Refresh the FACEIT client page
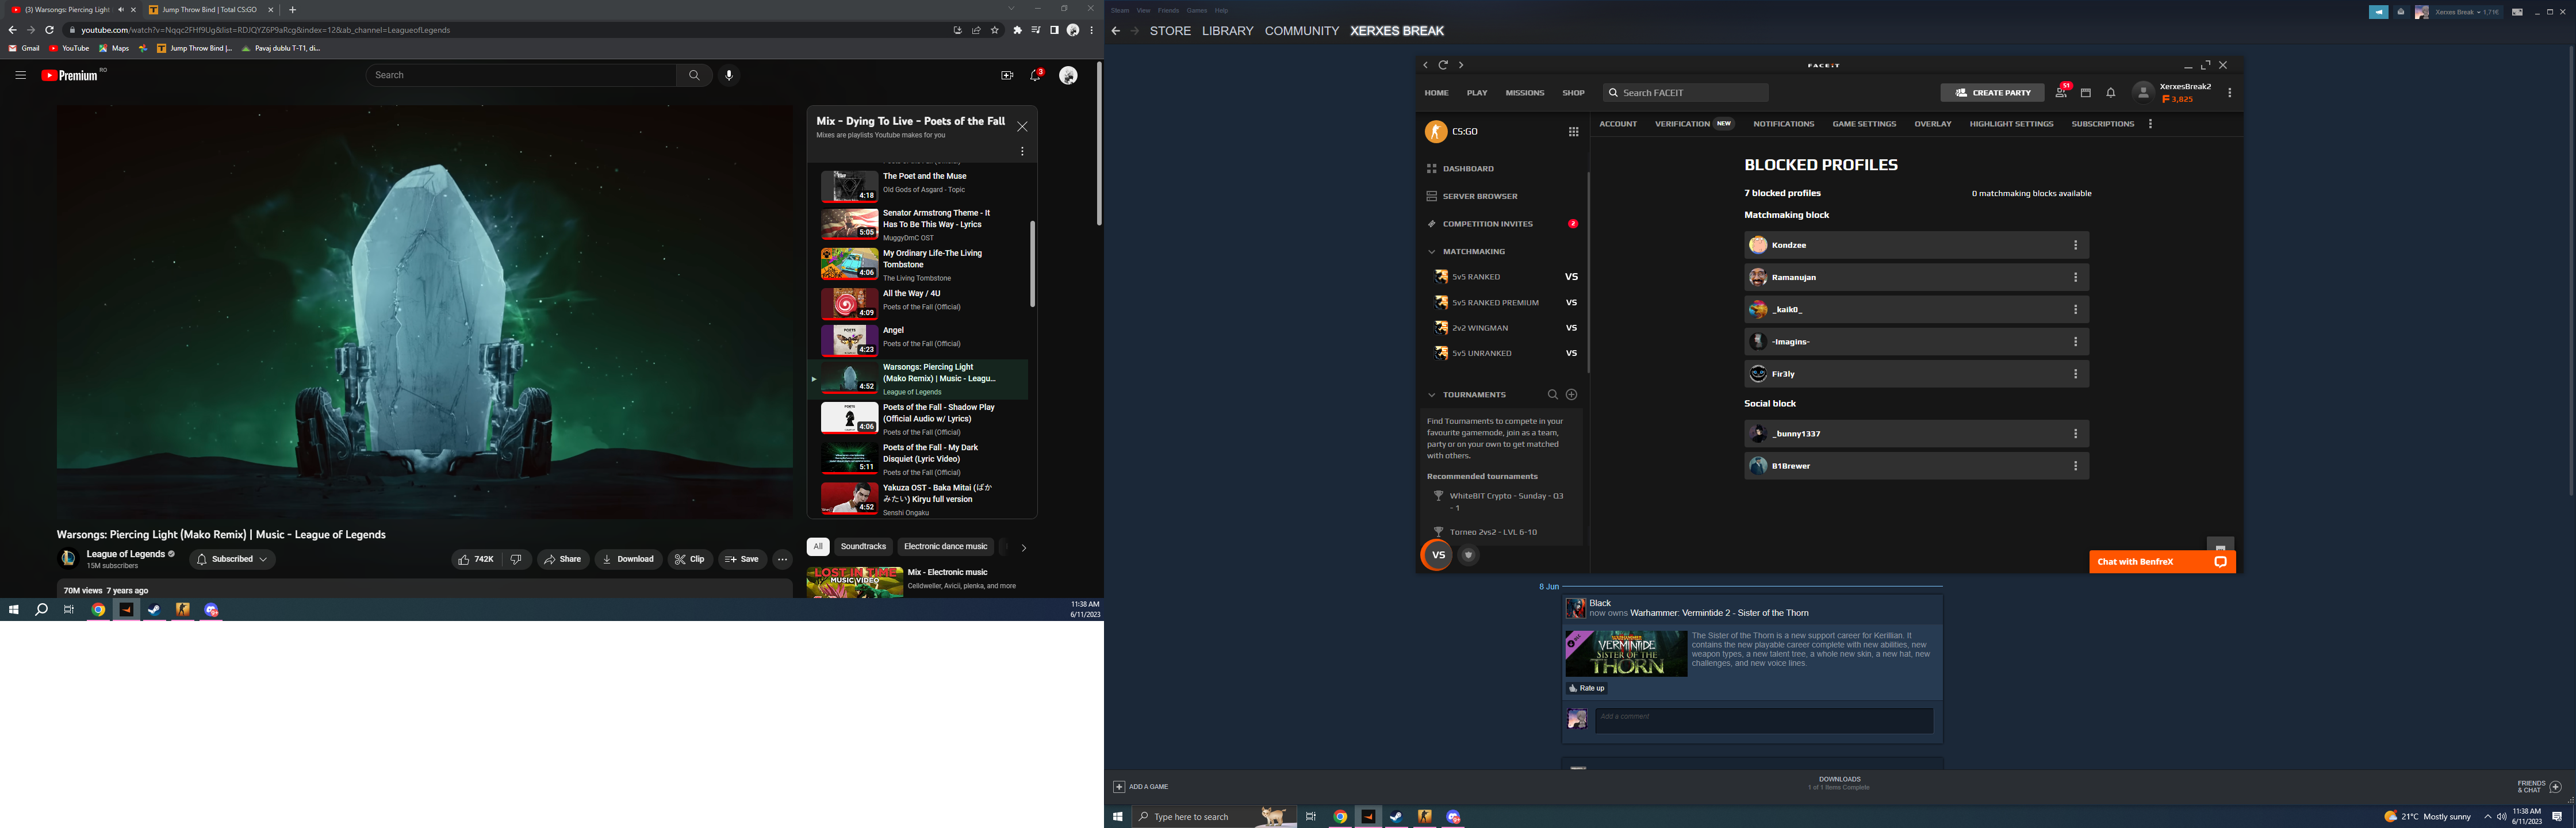The width and height of the screenshot is (2576, 828). (x=1443, y=65)
